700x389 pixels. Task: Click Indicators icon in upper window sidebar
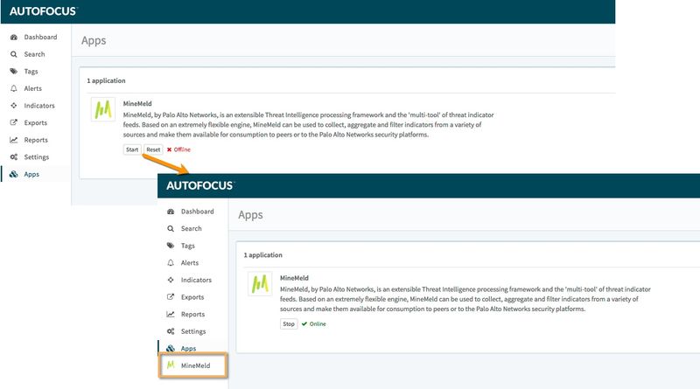click(14, 106)
